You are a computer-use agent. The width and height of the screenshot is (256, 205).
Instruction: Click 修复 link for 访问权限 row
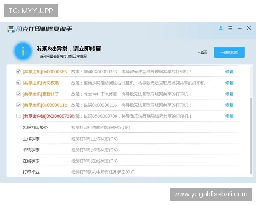(229, 83)
